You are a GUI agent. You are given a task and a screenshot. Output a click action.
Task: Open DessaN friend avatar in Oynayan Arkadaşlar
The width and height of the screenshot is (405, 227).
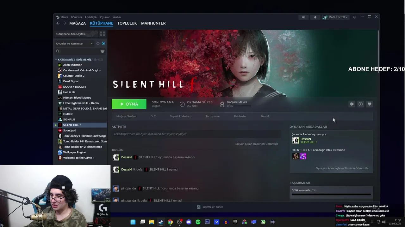point(296,140)
